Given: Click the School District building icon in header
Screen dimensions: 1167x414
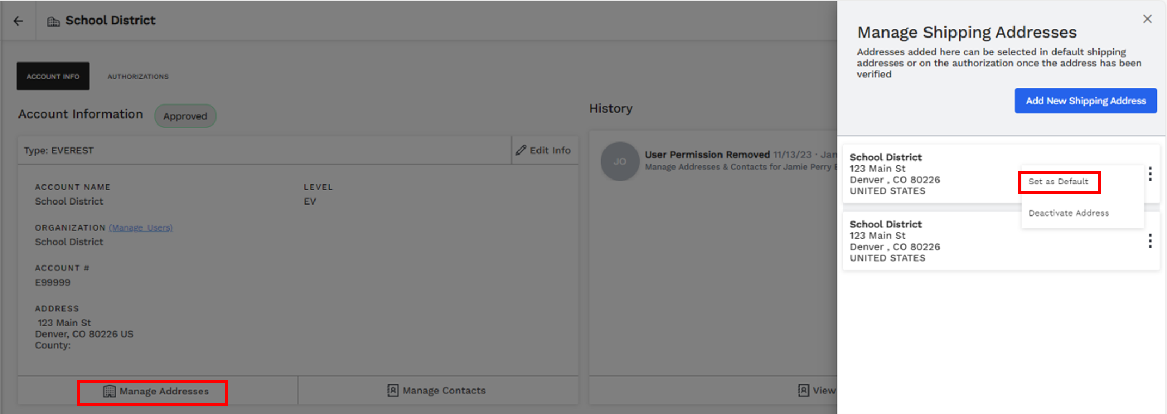Looking at the screenshot, I should point(53,20).
